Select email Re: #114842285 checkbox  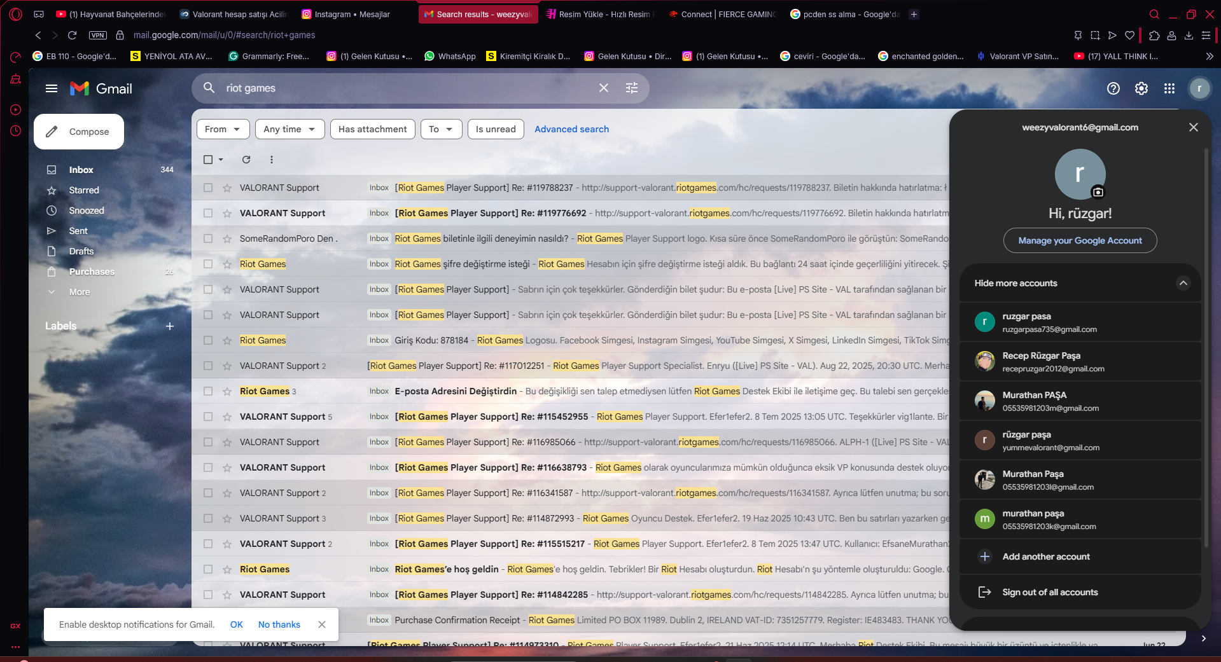pos(208,595)
